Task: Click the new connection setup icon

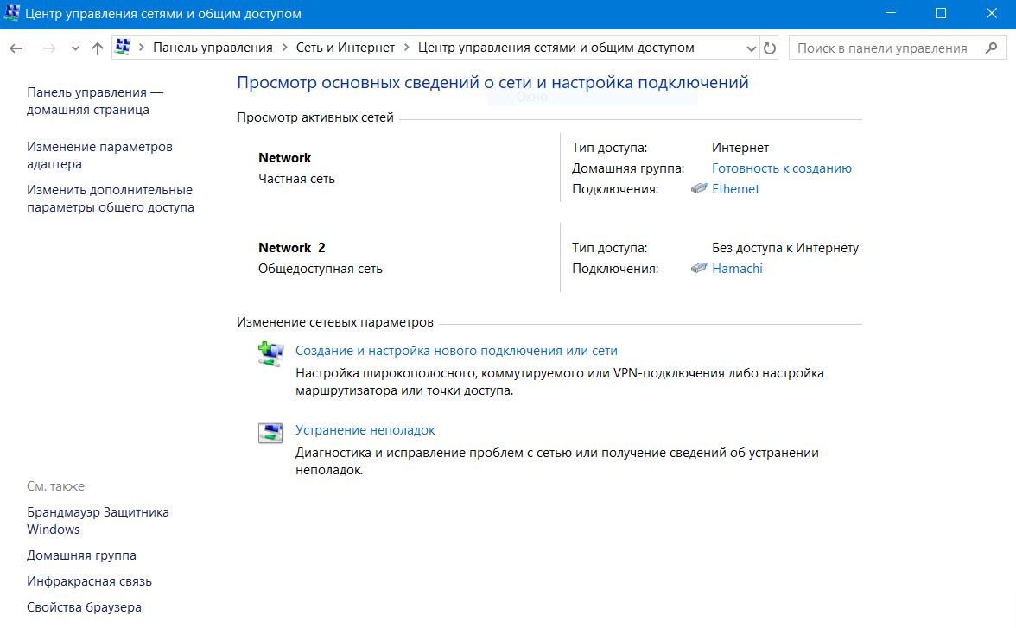Action: tap(271, 354)
